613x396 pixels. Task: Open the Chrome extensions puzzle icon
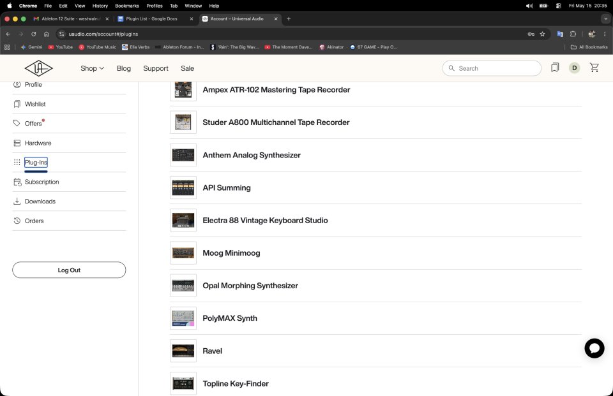tap(573, 34)
